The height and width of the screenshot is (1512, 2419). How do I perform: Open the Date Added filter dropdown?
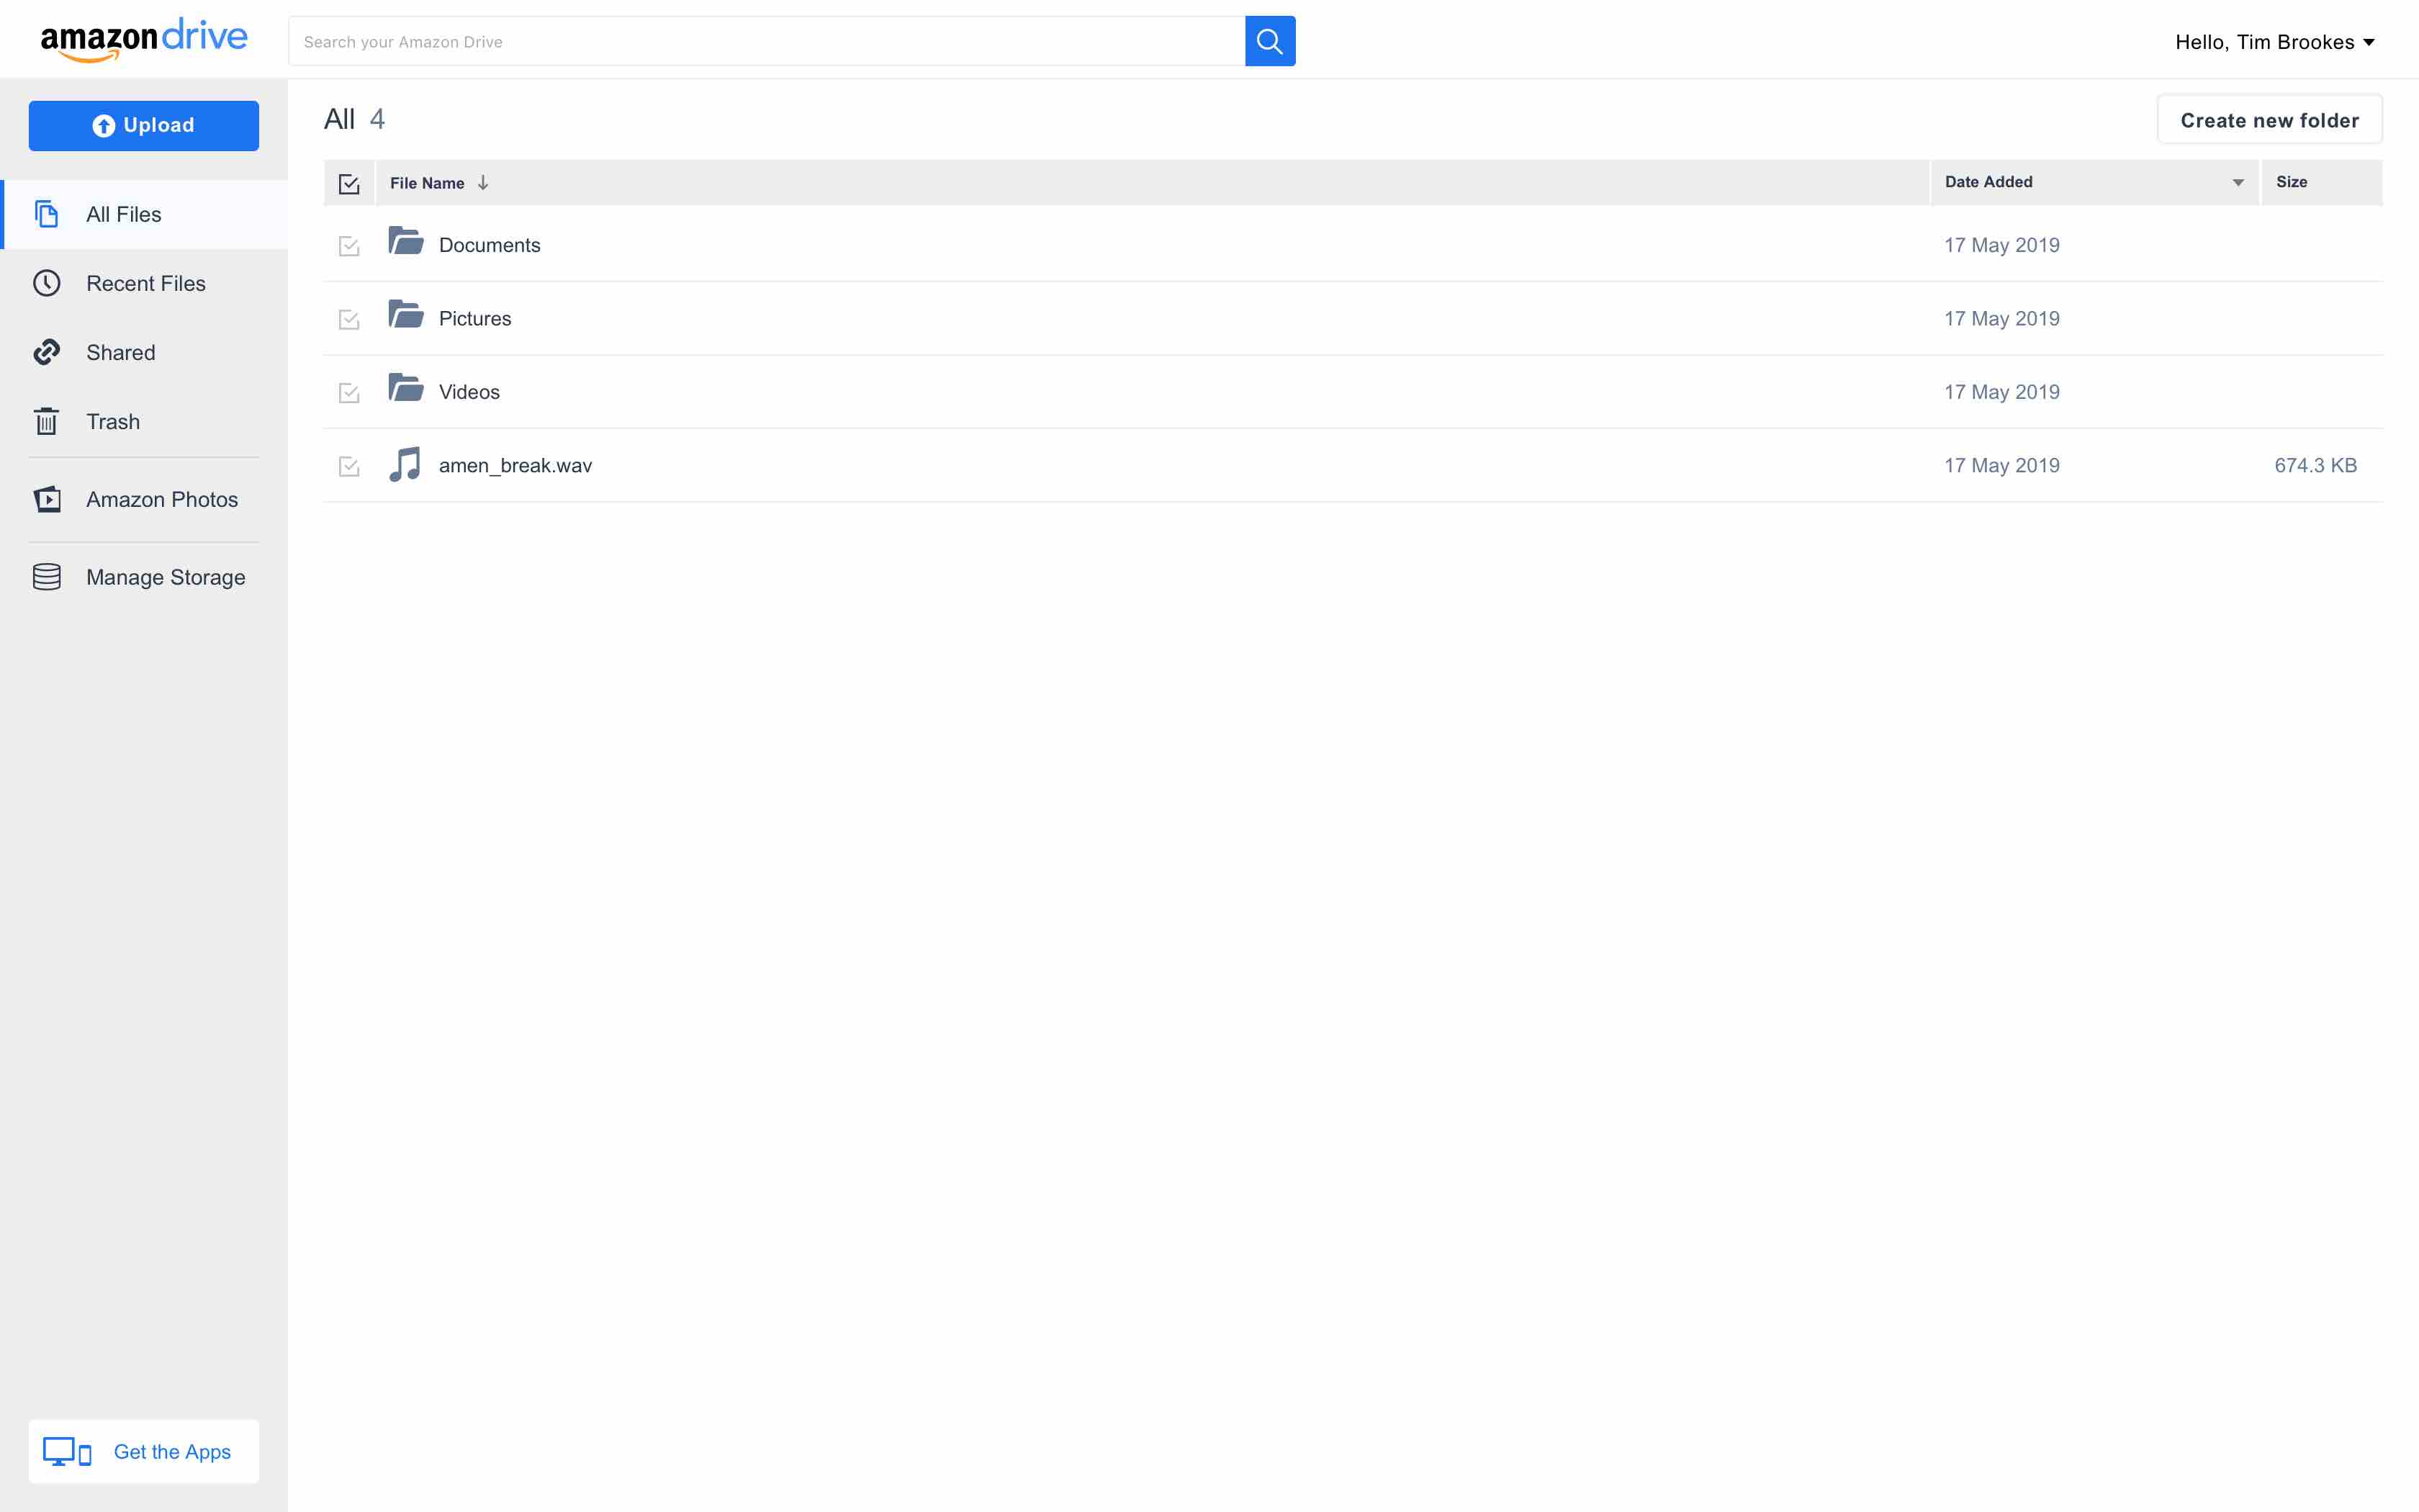pyautogui.click(x=2238, y=182)
